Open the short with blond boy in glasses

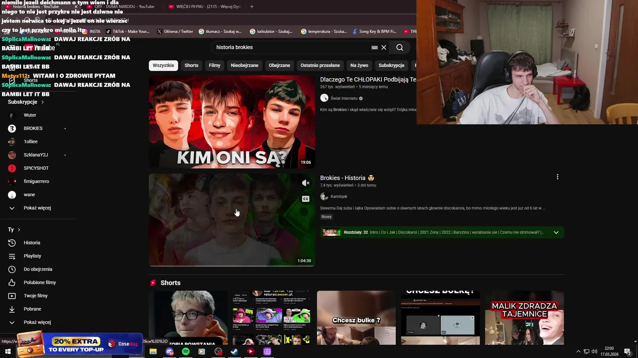pos(188,318)
